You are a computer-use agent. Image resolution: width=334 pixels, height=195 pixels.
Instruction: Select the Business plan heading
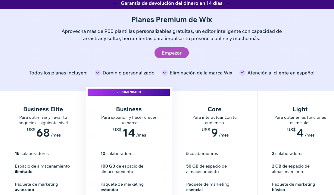(x=129, y=109)
